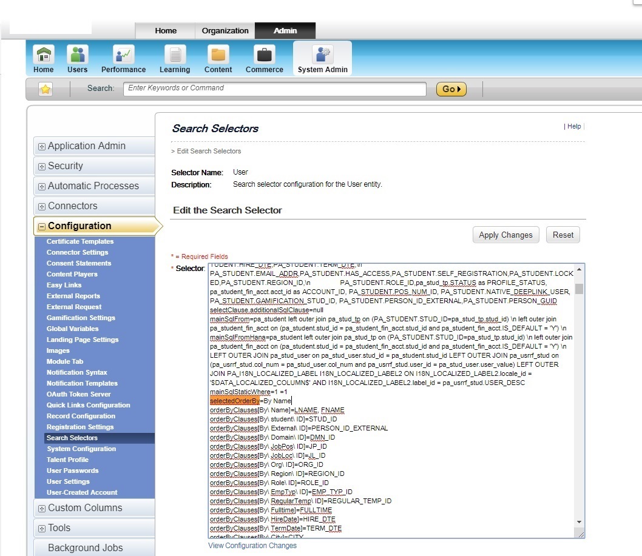Click the Reset button
The height and width of the screenshot is (556, 642).
tap(563, 235)
